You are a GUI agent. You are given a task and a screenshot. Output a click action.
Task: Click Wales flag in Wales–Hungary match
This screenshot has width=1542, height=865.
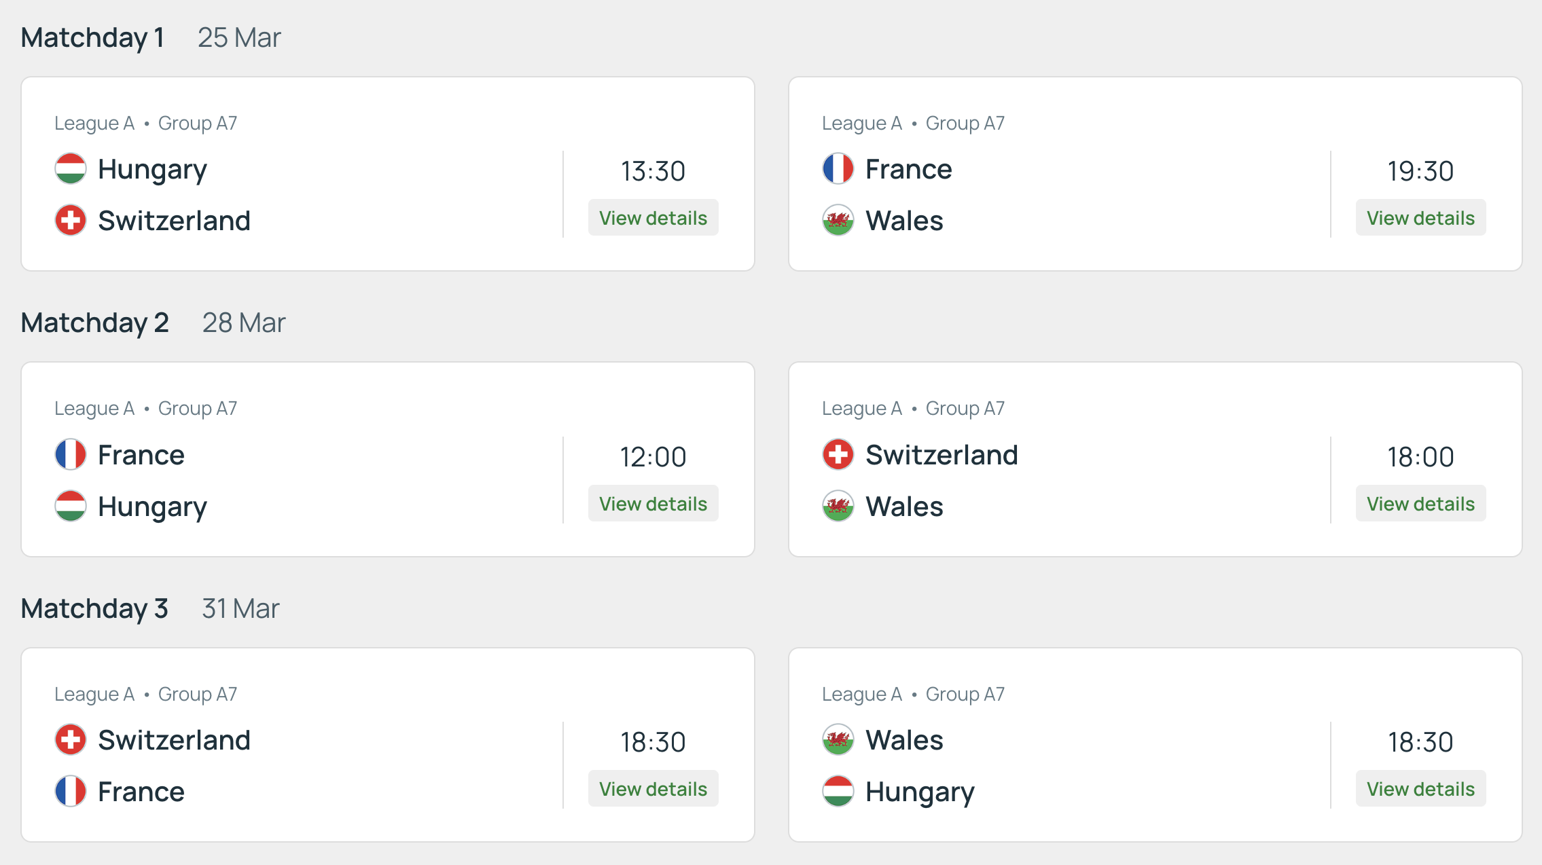coord(838,740)
